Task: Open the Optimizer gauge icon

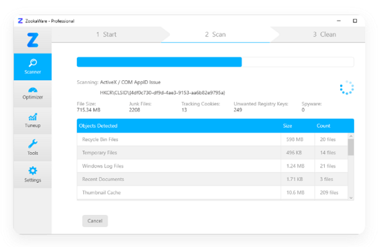Action: coord(33,90)
